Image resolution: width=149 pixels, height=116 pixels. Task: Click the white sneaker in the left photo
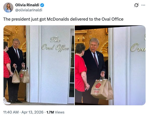pos(7,101)
